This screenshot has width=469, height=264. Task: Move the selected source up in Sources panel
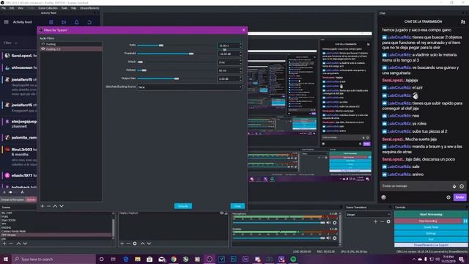pyautogui.click(x=142, y=243)
